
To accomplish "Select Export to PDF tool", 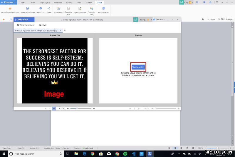I will pos(68,9).
